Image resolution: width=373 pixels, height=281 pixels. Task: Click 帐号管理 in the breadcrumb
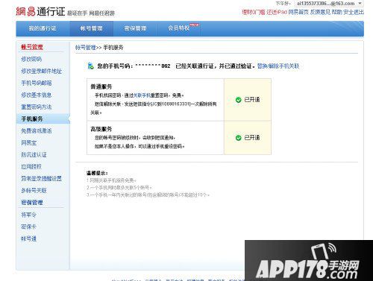click(86, 47)
